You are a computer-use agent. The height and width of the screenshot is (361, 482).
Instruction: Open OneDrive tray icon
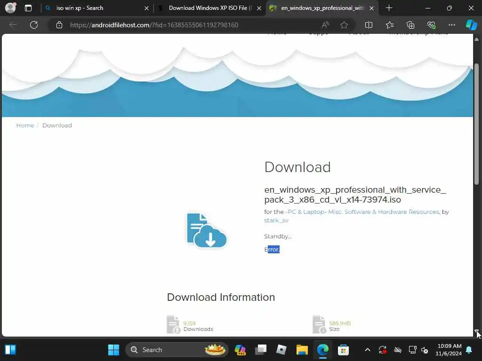(398, 350)
